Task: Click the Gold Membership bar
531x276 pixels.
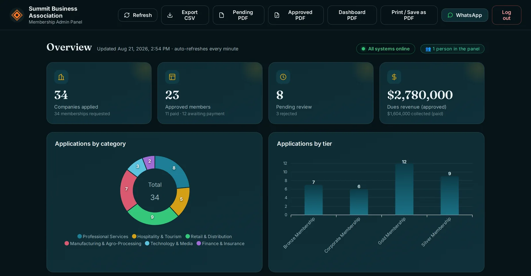Action: point(404,189)
